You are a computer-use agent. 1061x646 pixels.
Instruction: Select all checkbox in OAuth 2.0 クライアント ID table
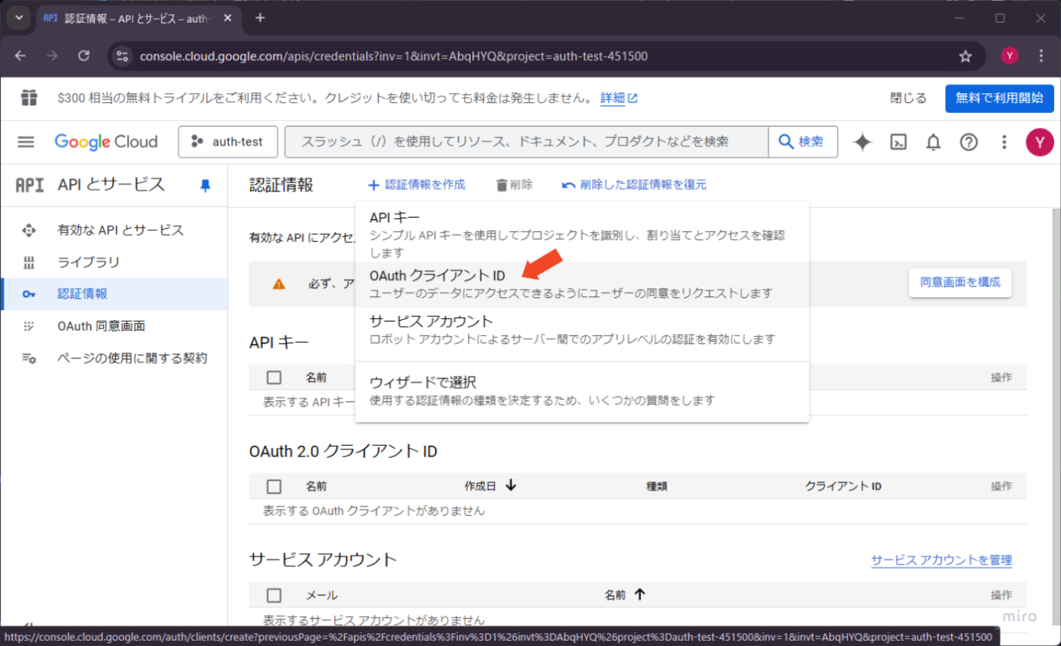pyautogui.click(x=274, y=486)
